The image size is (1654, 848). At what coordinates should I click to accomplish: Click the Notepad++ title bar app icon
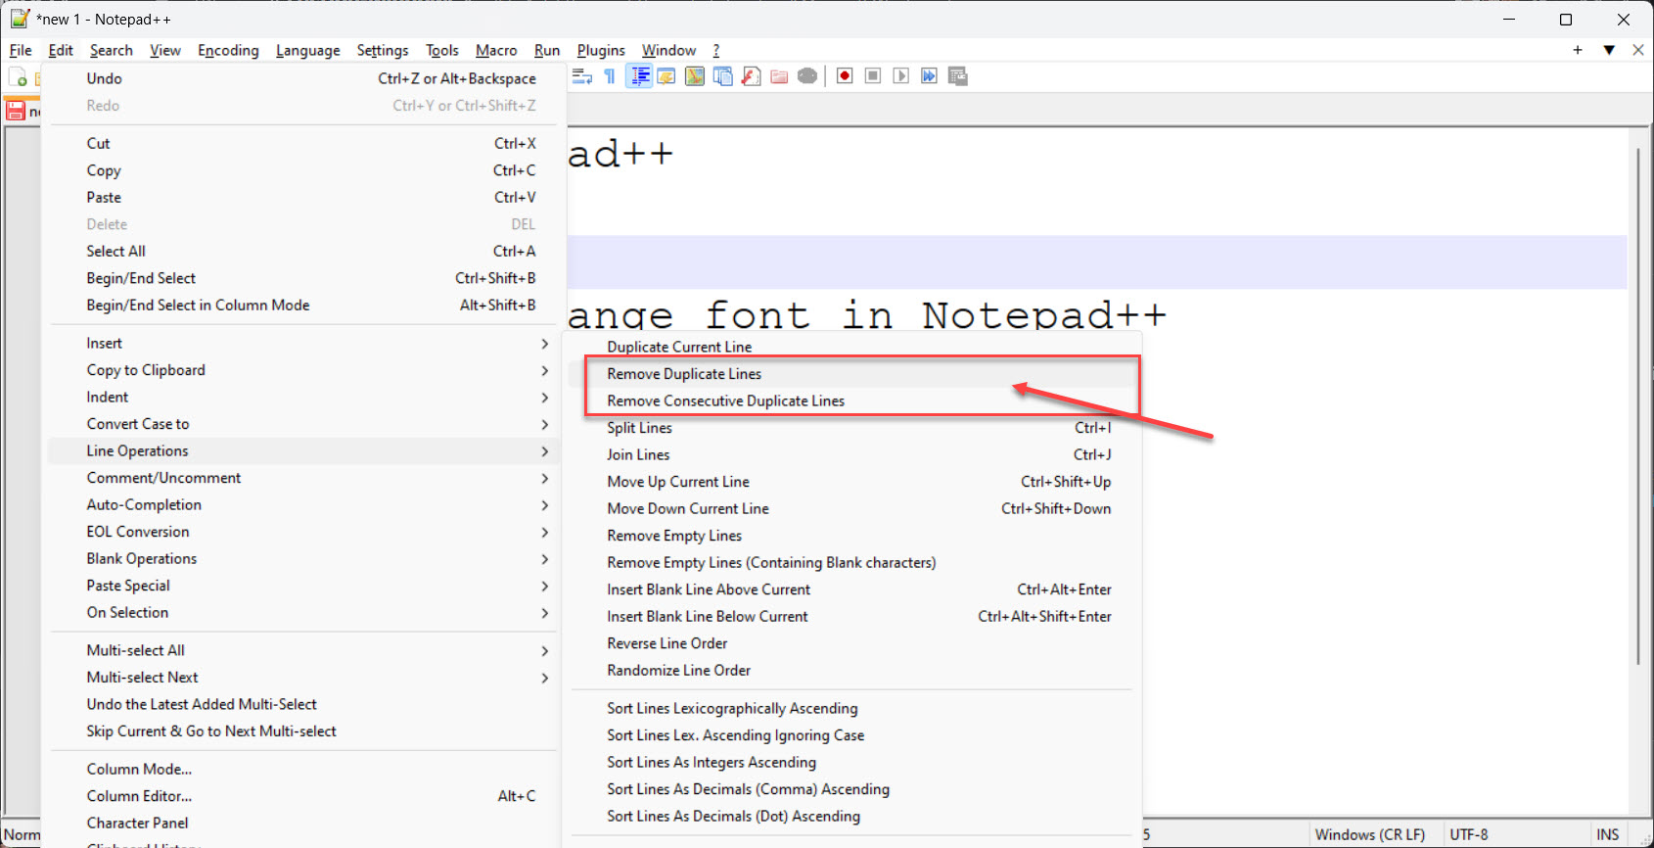(20, 19)
